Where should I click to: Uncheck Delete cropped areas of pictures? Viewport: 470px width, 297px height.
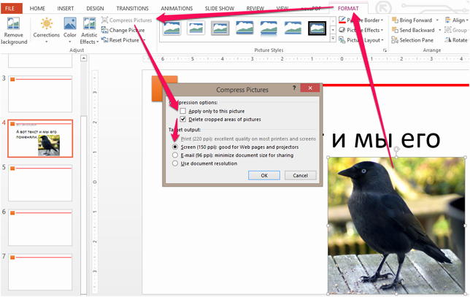[x=183, y=119]
